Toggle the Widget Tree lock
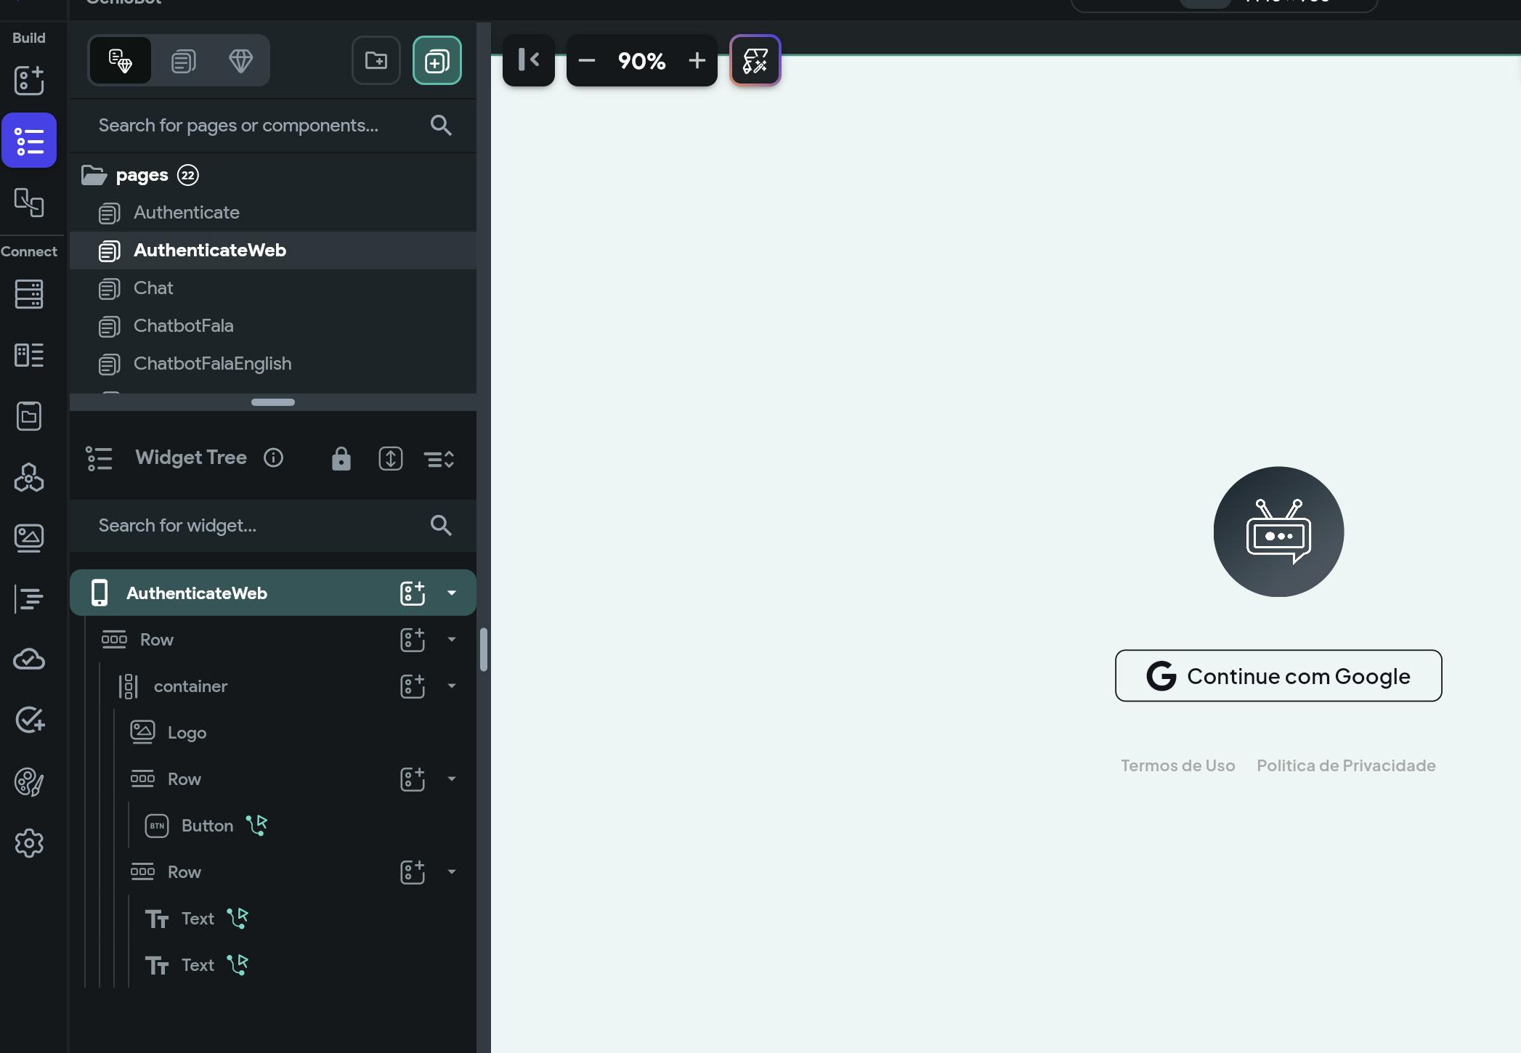The width and height of the screenshot is (1521, 1053). [x=341, y=458]
